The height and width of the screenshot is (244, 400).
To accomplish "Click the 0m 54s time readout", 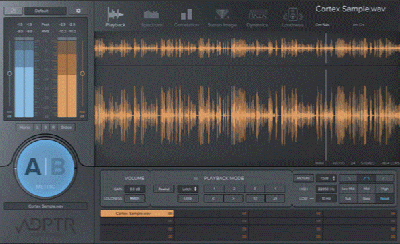I will [322, 25].
